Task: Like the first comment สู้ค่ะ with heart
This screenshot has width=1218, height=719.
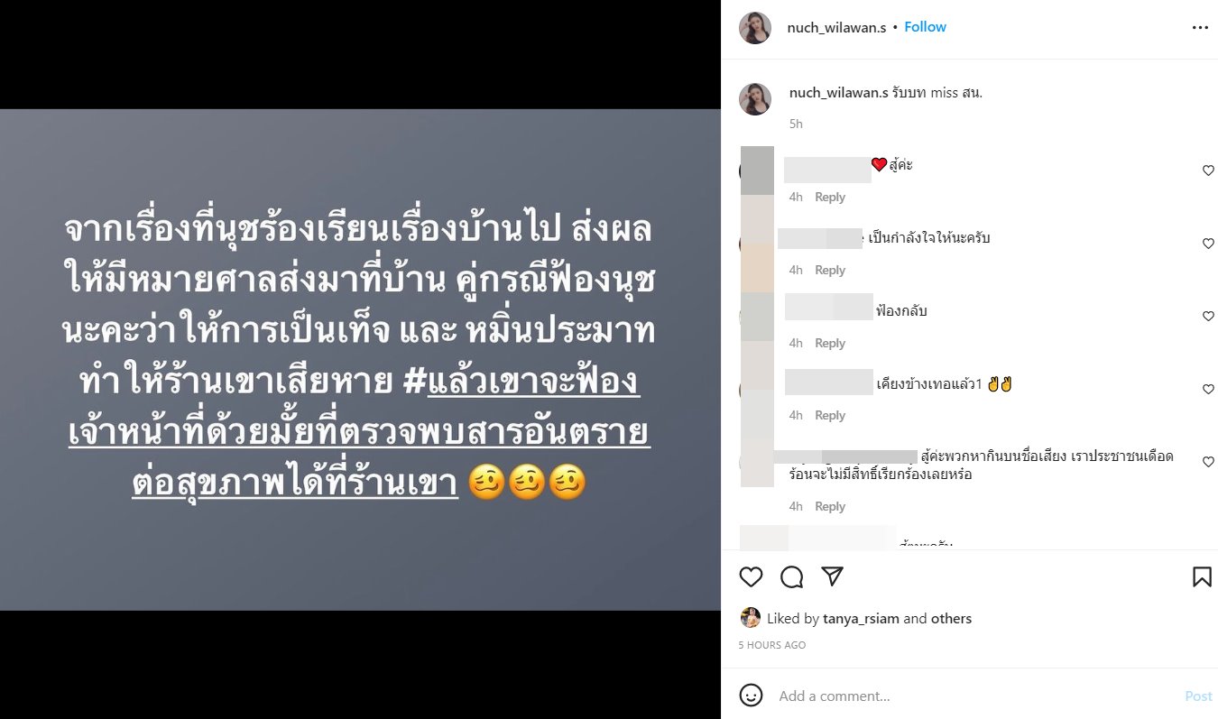Action: pos(1208,171)
